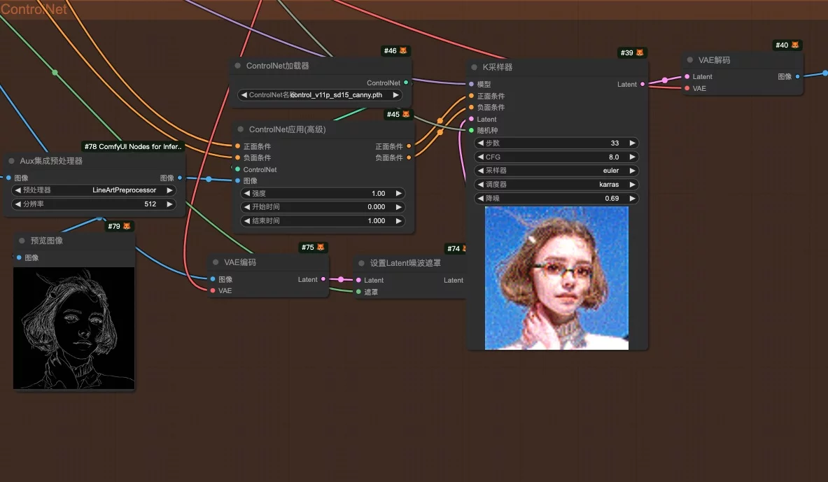Image resolution: width=828 pixels, height=482 pixels.
Task: Increase 分辨率 value with the right arrow
Action: click(x=169, y=204)
